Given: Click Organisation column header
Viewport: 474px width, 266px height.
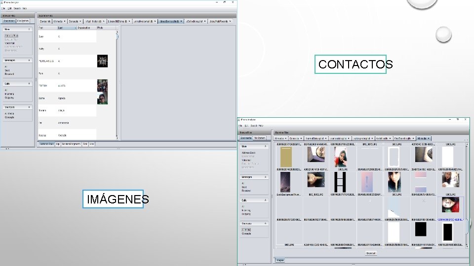Looking at the screenshot, I should click(86, 28).
